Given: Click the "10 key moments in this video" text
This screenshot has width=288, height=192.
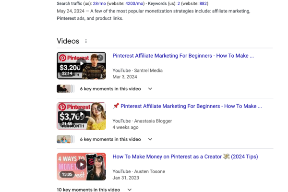Looking at the screenshot, I should click(x=88, y=190).
